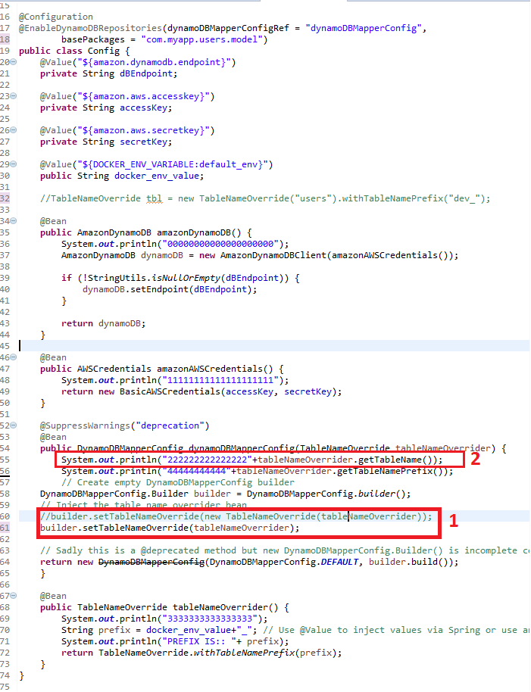Click the @Configuration annotation
This screenshot has width=531, height=692.
(56, 17)
